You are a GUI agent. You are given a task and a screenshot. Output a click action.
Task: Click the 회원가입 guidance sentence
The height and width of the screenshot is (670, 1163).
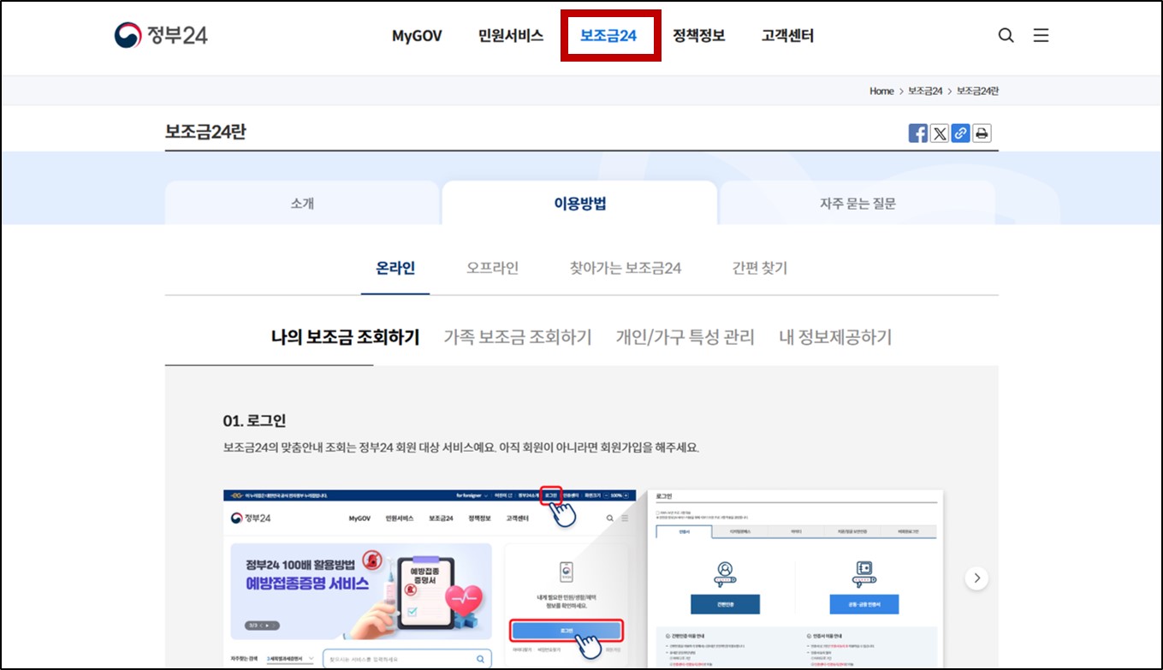(x=461, y=448)
